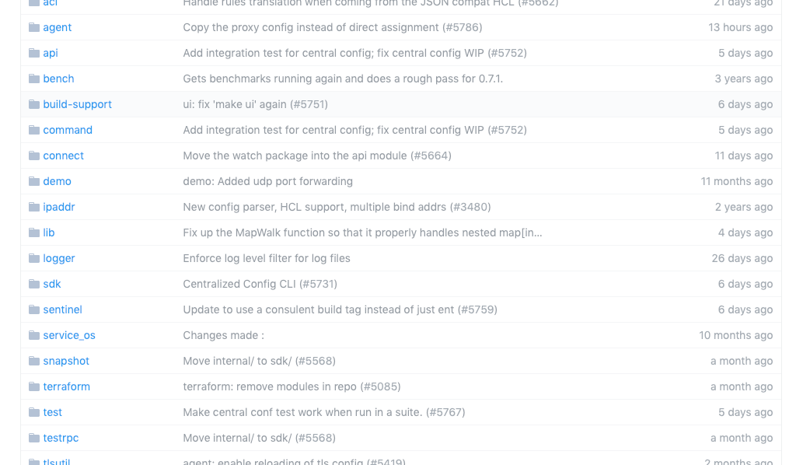The image size is (803, 465).
Task: Click the '13 hours ago' timestamp for agent
Action: click(741, 27)
